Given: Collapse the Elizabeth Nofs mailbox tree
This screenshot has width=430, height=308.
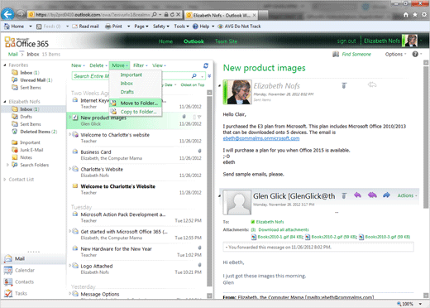Looking at the screenshot, I should click(5, 102).
